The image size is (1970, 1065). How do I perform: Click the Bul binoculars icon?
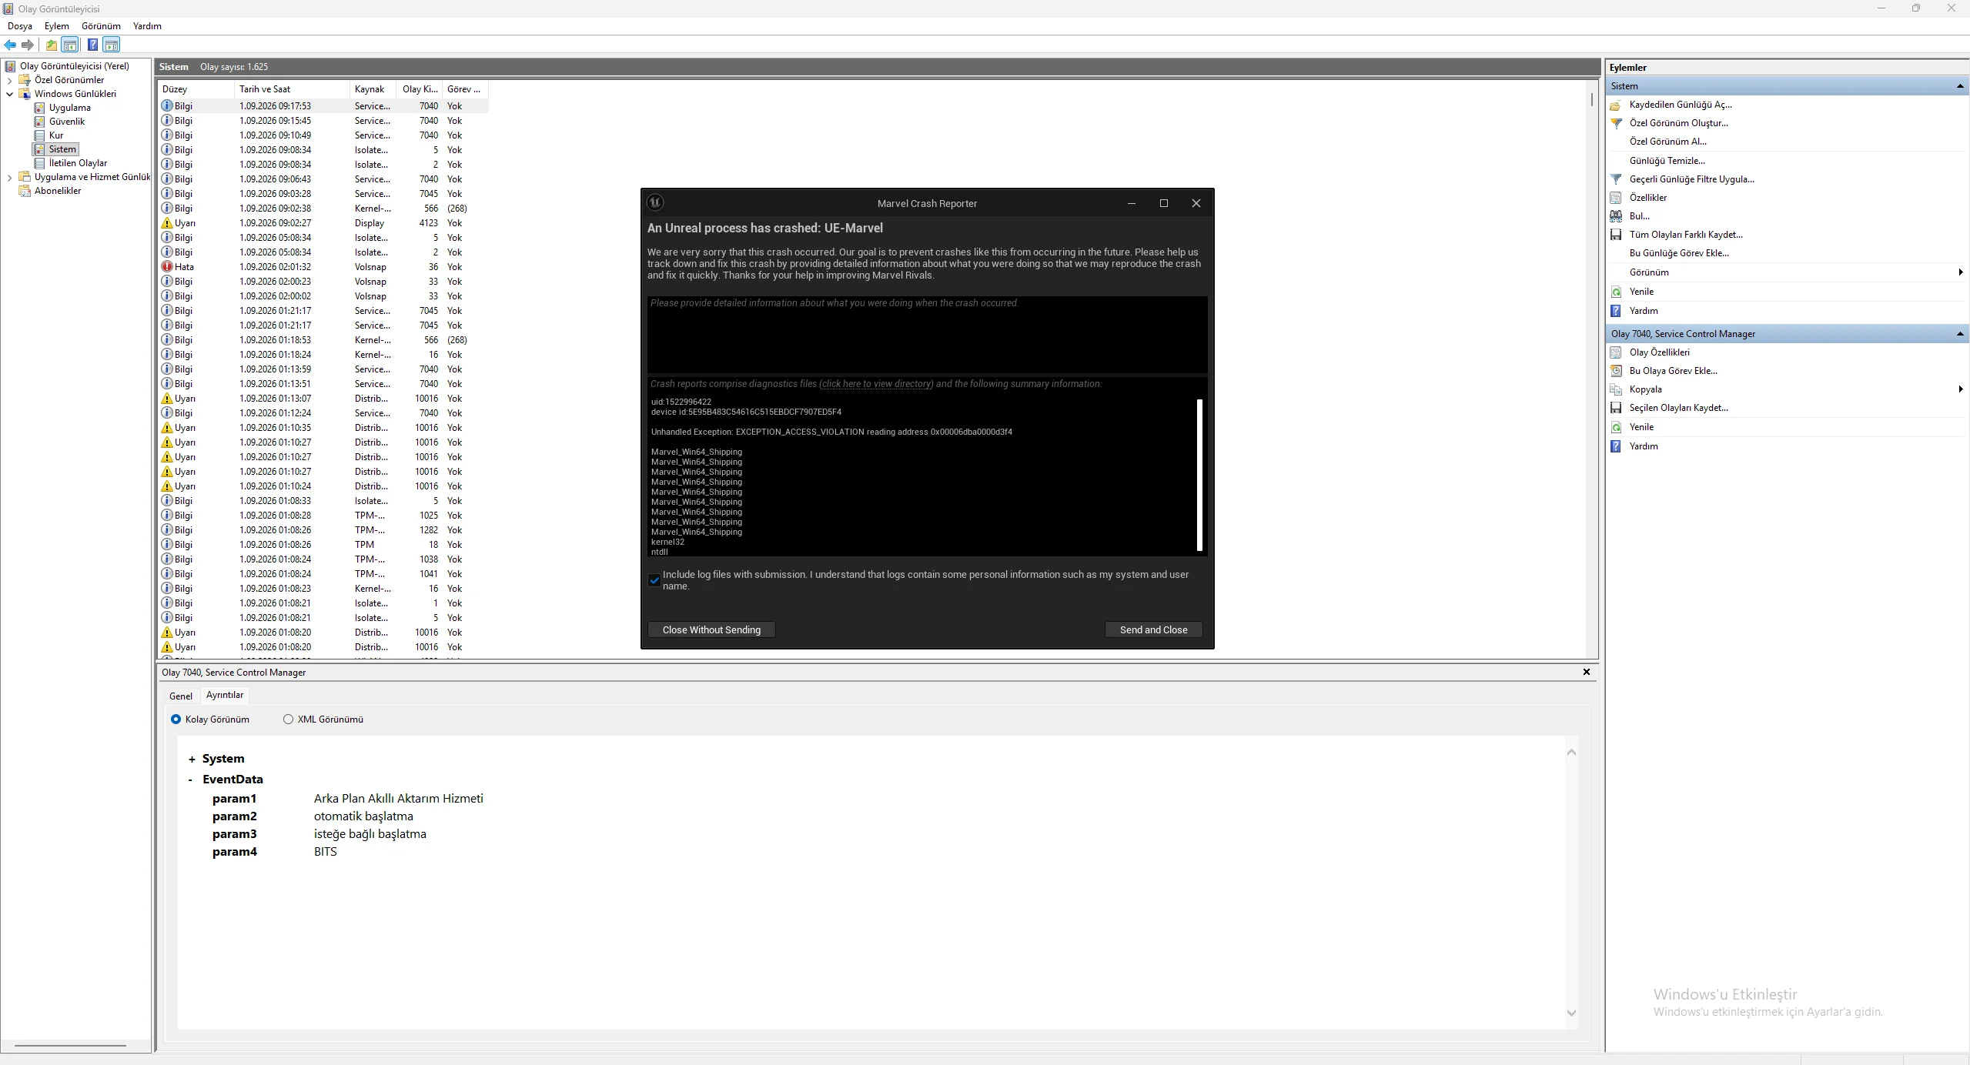pyautogui.click(x=1616, y=216)
